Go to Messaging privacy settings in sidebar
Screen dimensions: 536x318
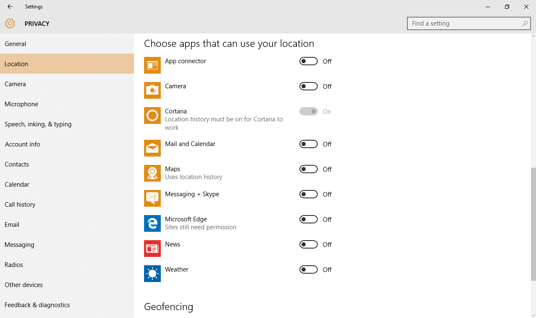point(67,244)
